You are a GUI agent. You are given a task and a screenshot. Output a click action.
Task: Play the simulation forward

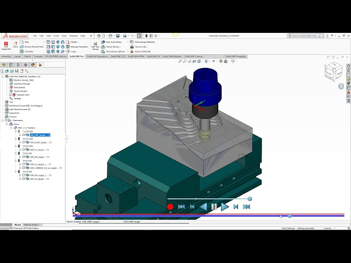coord(225,207)
